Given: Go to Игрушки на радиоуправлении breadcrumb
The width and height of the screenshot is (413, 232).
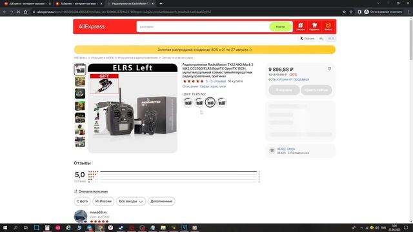Looking at the screenshot, I should 137,57.
